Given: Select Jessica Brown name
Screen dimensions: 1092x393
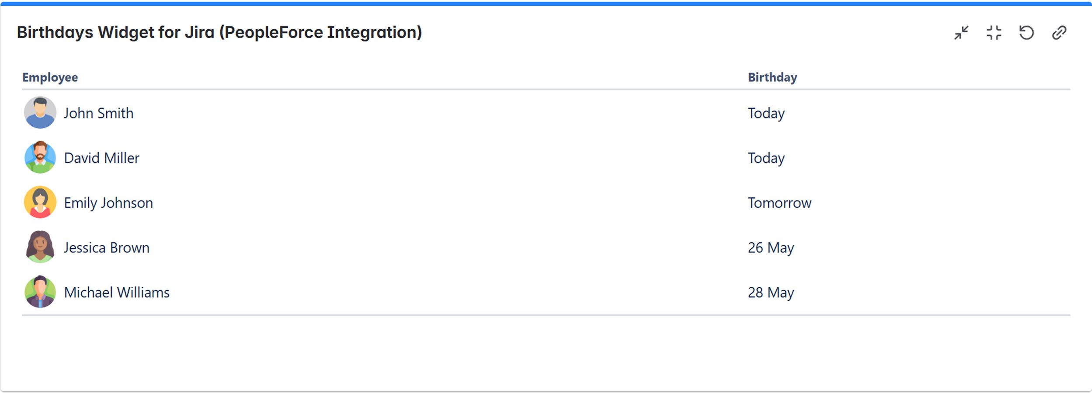Looking at the screenshot, I should (107, 248).
